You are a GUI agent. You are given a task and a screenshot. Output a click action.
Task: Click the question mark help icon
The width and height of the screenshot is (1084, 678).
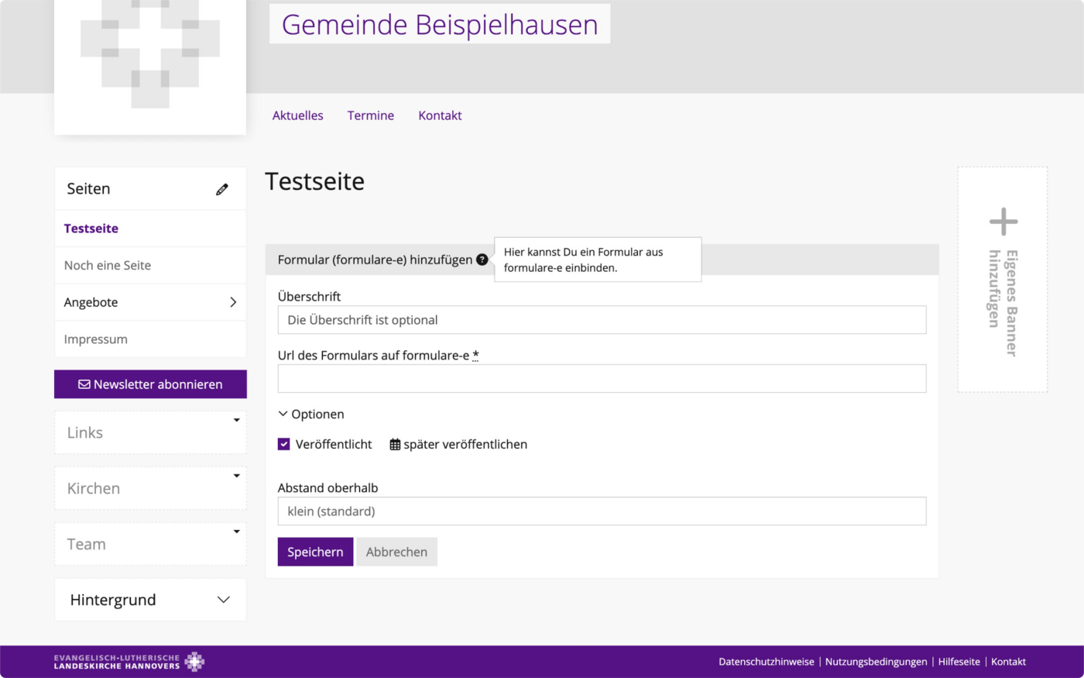click(482, 260)
